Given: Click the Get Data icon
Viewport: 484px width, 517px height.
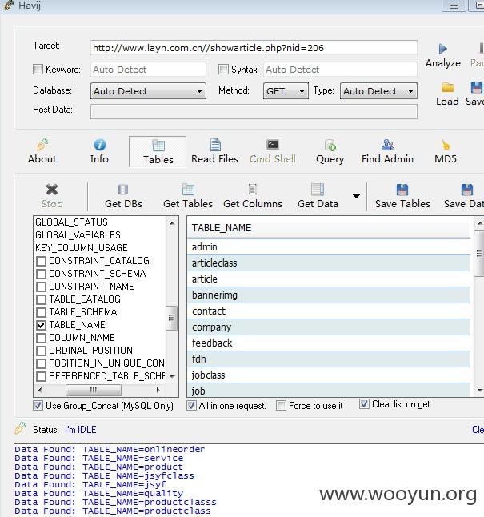Looking at the screenshot, I should 318,189.
